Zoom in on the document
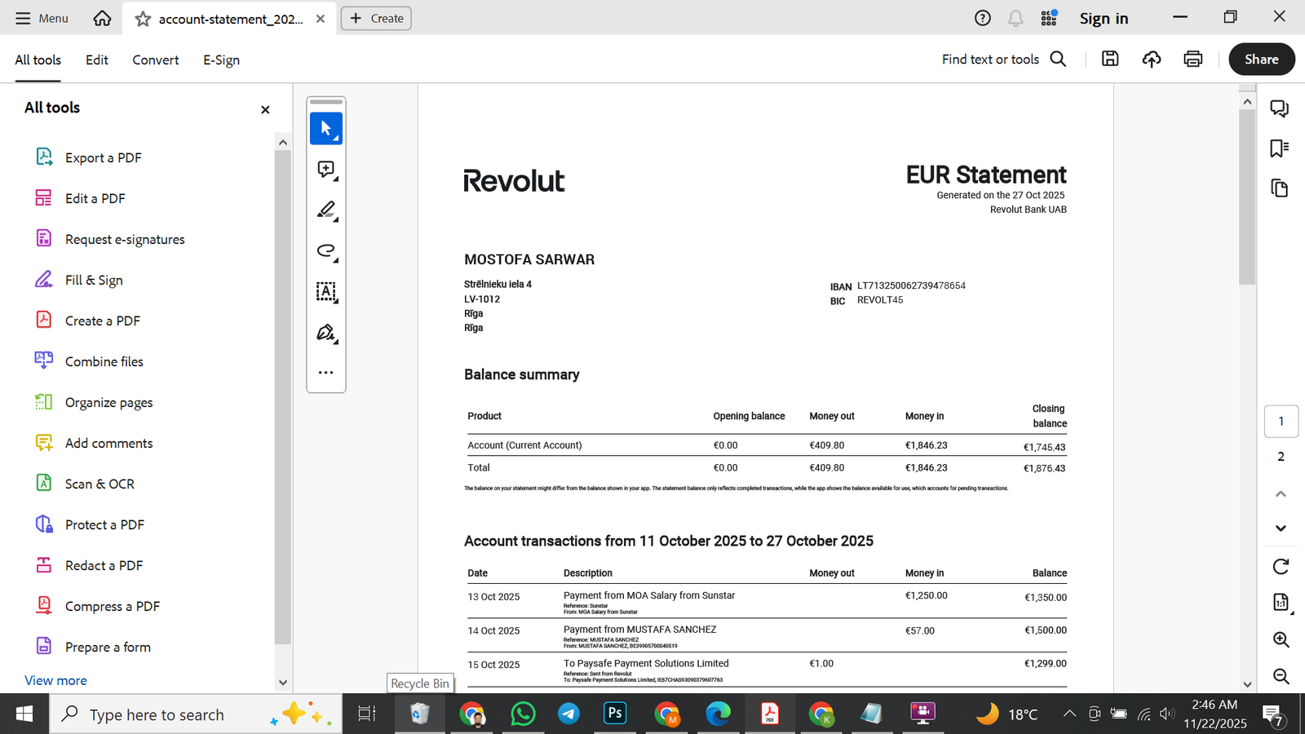1305x734 pixels. point(1281,640)
